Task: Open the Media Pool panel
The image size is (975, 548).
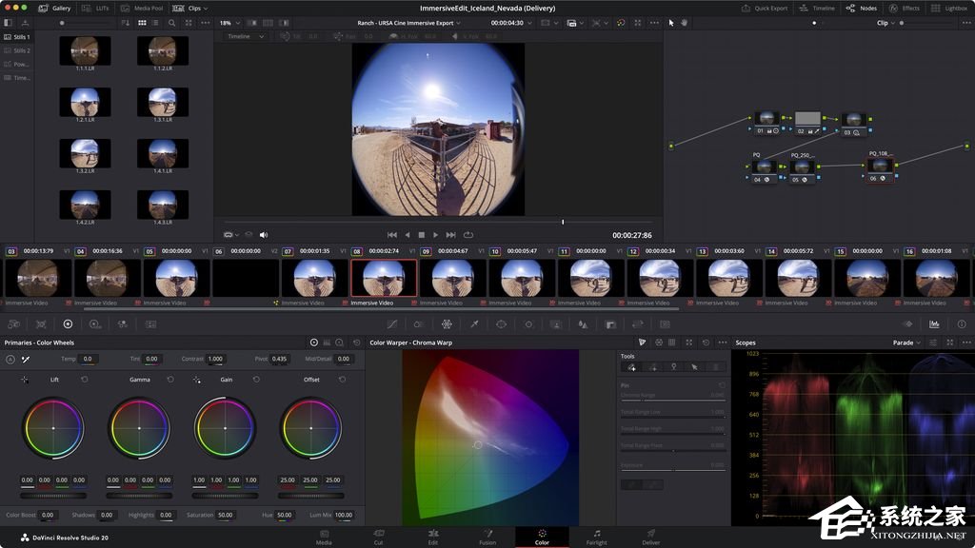Action: coord(143,8)
